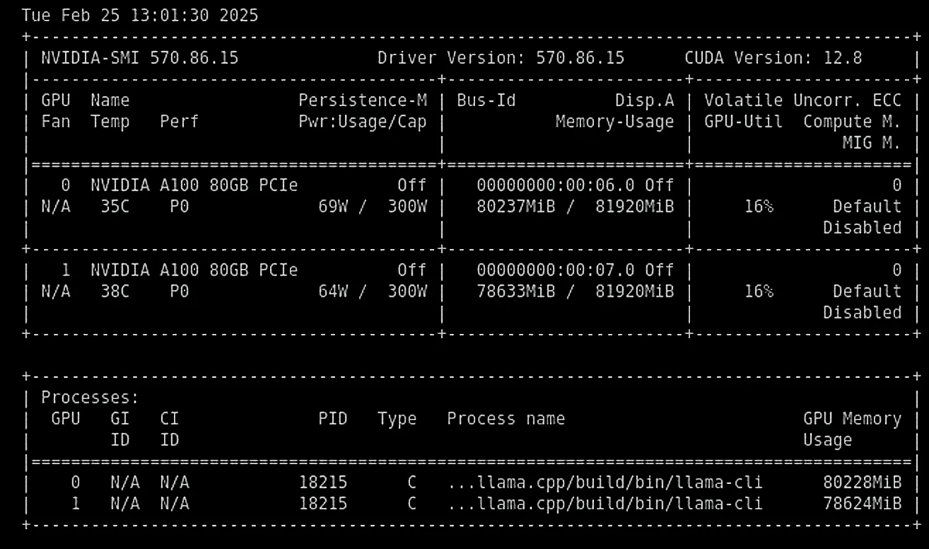The width and height of the screenshot is (929, 549).
Task: Click the "Pwr:Usage/Cap" column header
Action: tap(363, 121)
